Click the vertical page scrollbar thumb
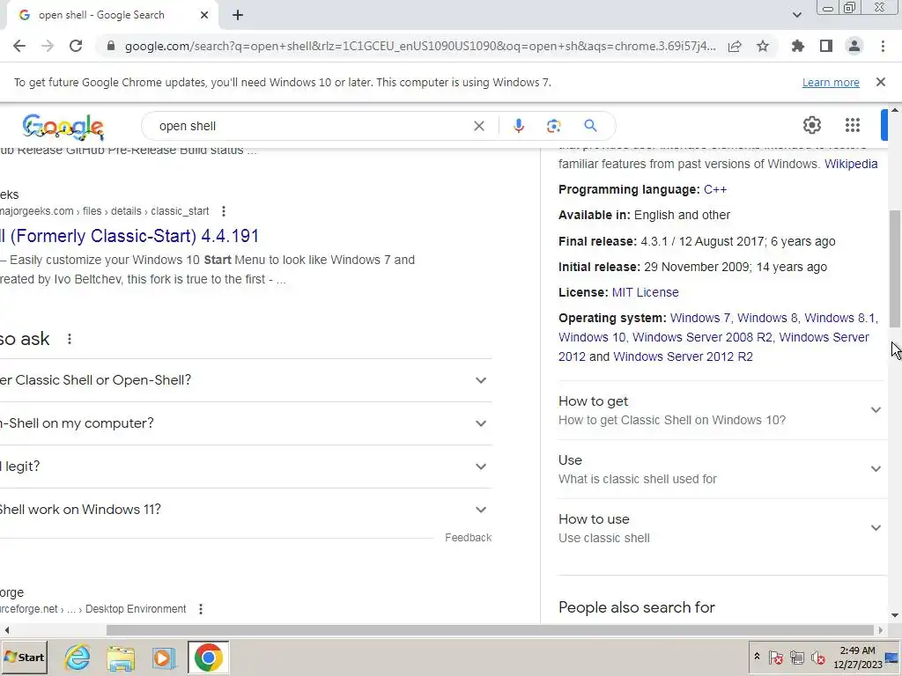This screenshot has width=902, height=676. (895, 268)
